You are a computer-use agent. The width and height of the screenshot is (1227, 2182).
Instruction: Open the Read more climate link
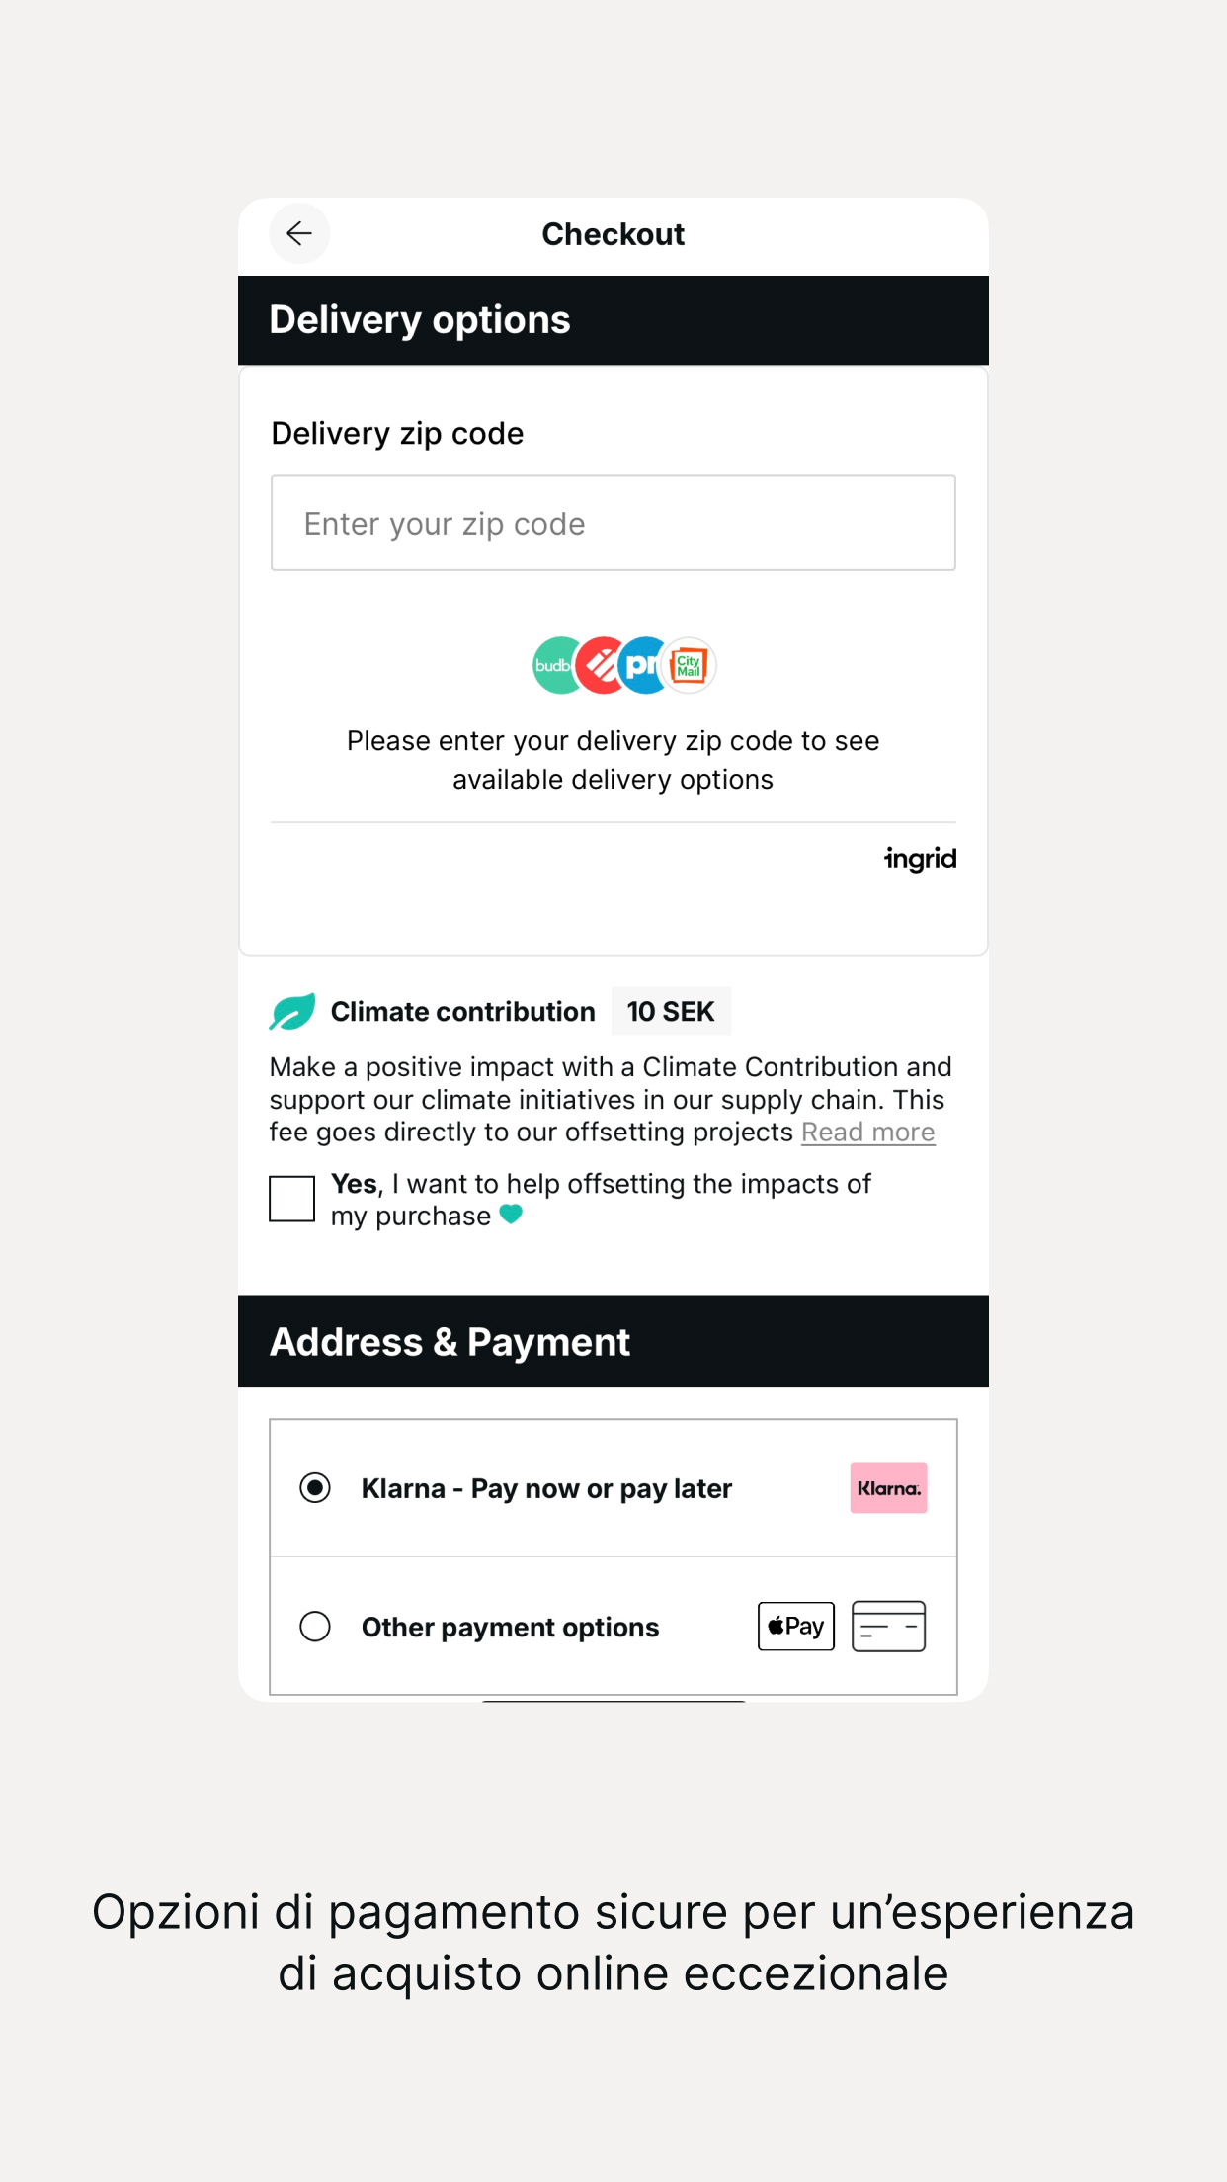868,1132
